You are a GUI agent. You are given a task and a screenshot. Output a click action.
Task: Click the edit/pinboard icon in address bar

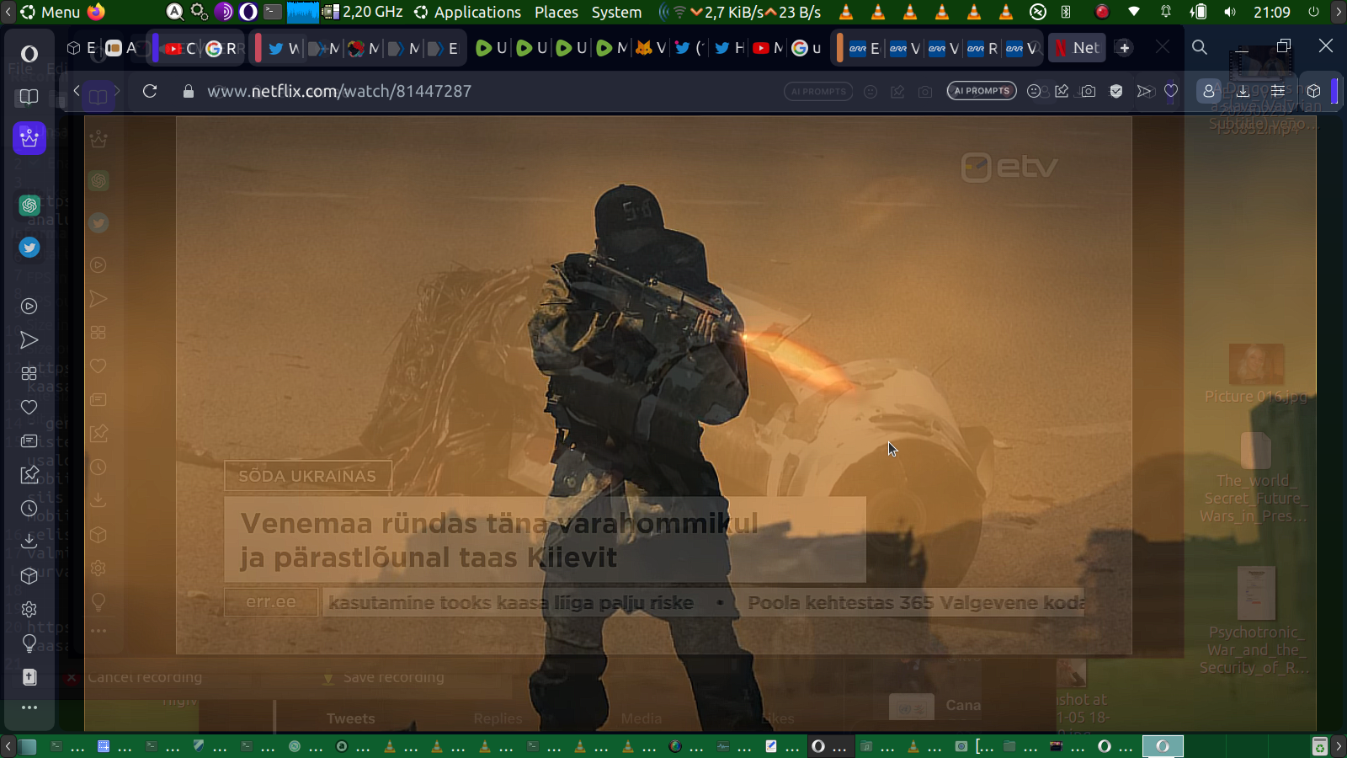coord(1062,91)
